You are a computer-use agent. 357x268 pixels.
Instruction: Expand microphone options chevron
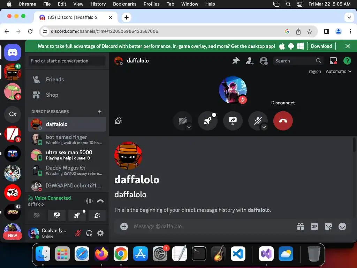tap(264, 127)
